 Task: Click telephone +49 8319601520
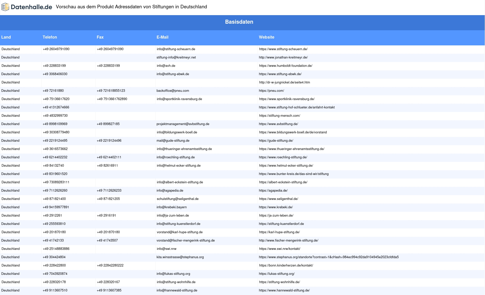coord(55,174)
